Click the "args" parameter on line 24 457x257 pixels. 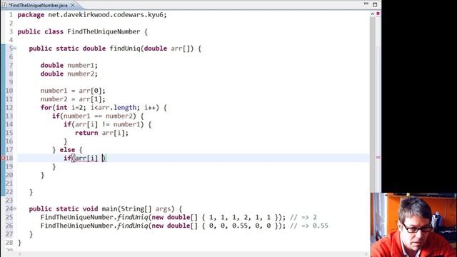[x=163, y=209]
